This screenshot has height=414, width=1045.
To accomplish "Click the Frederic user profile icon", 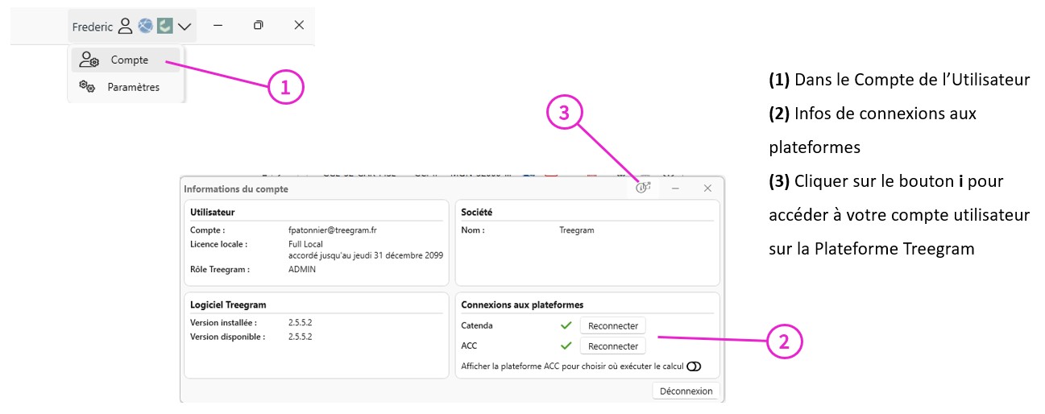I will (x=125, y=27).
